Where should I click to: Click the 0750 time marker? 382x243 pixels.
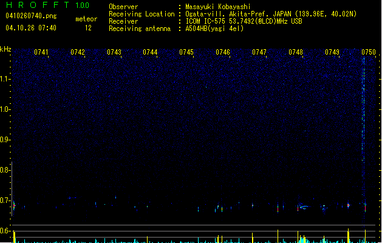pos(369,52)
